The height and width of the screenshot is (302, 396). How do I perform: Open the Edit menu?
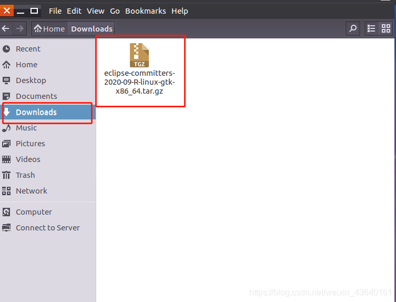click(74, 11)
